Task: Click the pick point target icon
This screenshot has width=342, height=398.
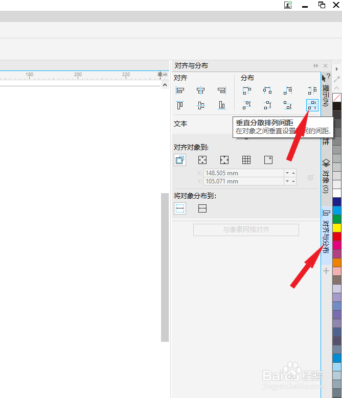Action: 310,177
